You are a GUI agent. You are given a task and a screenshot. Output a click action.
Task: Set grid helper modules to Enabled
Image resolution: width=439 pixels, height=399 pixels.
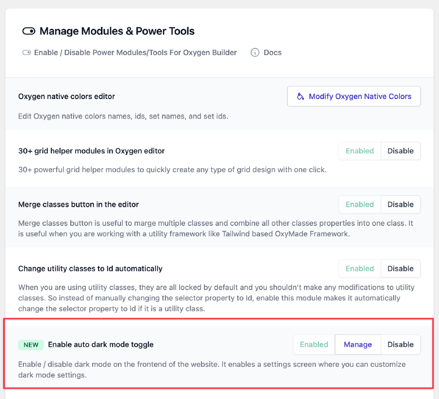pyautogui.click(x=360, y=151)
